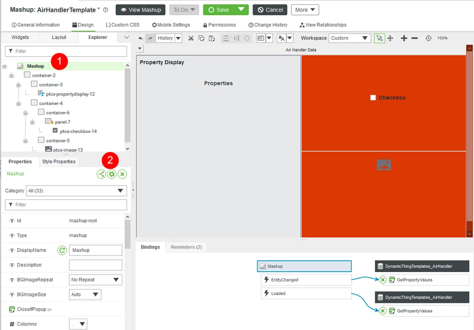Click the Loaded event in Bindings
The image size is (474, 330).
[x=306, y=293]
